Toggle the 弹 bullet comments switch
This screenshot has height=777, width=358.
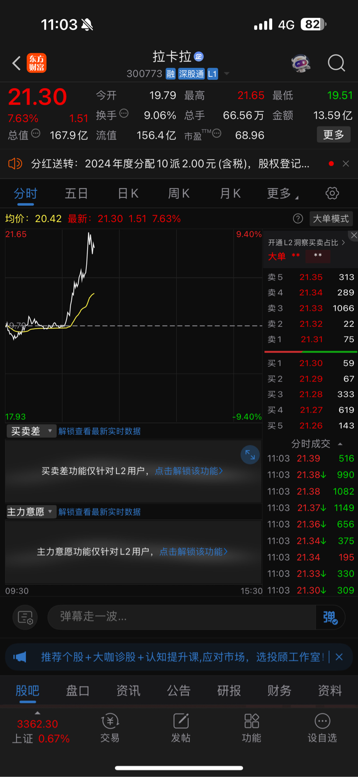330,617
